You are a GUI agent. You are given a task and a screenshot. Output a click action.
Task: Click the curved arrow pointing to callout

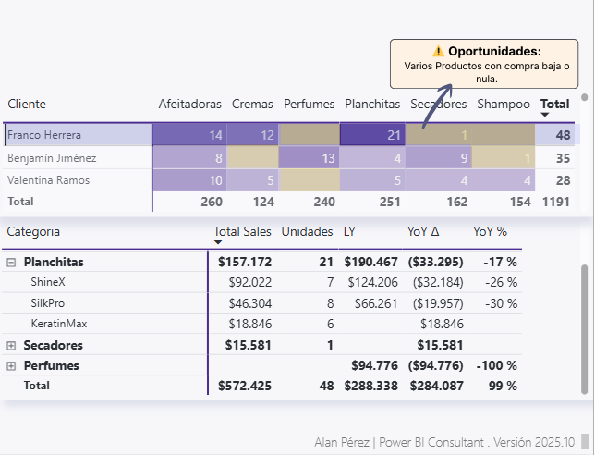(434, 106)
